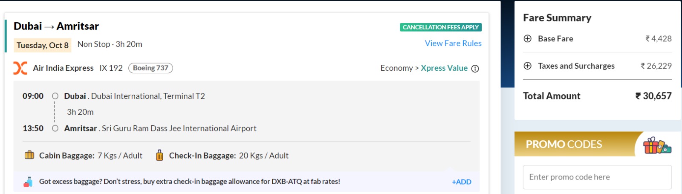682x194 pixels.
Task: Click the Xpress Value fare type link
Action: click(444, 68)
